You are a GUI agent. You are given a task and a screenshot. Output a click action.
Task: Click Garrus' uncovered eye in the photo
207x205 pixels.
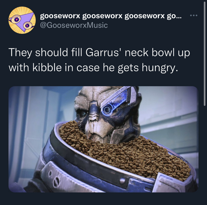click(84, 114)
